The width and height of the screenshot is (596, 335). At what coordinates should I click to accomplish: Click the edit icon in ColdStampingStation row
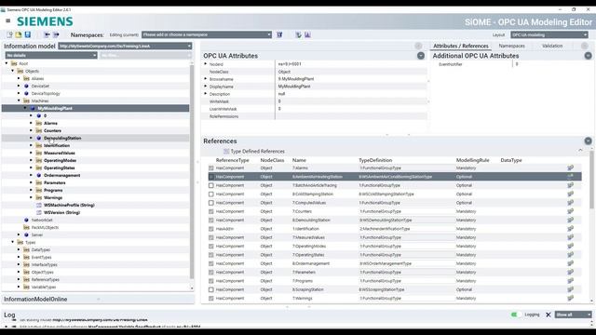click(x=570, y=194)
